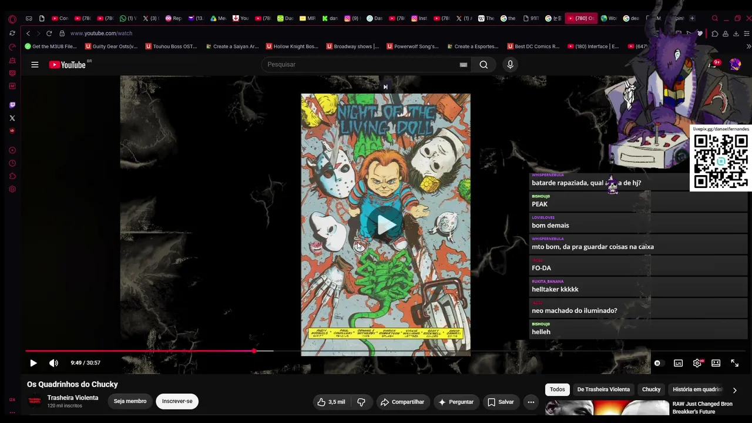Open the on-screen keyboard in search box
752x423 pixels.
pos(463,65)
